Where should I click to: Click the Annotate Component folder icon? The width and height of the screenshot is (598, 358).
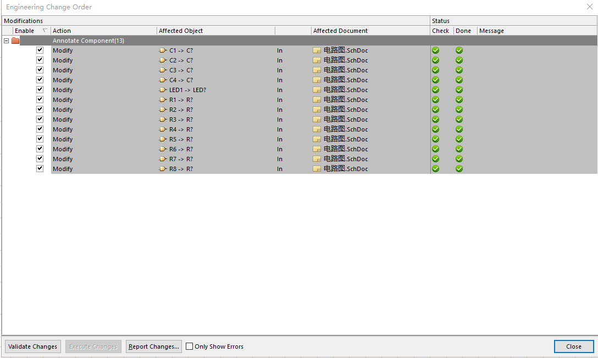pos(15,41)
